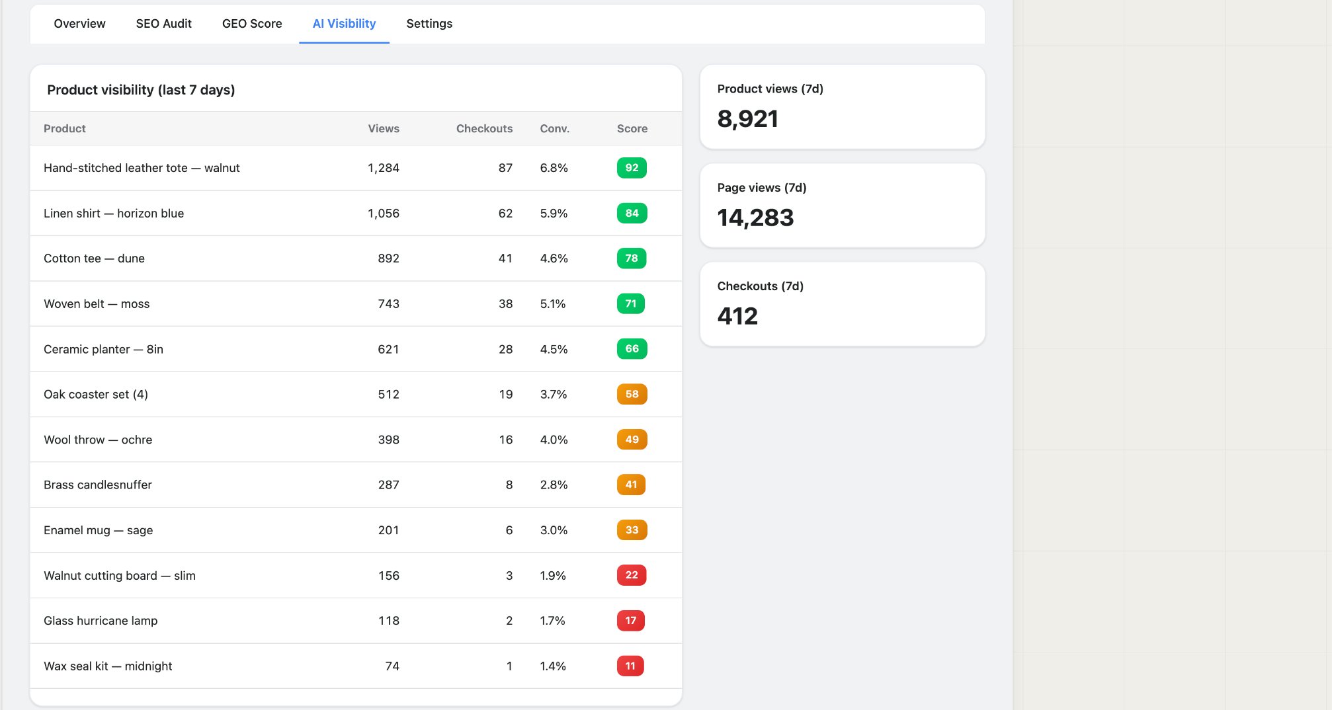The width and height of the screenshot is (1332, 710).
Task: Open the Hand-stitched leather tote product
Action: tap(142, 168)
